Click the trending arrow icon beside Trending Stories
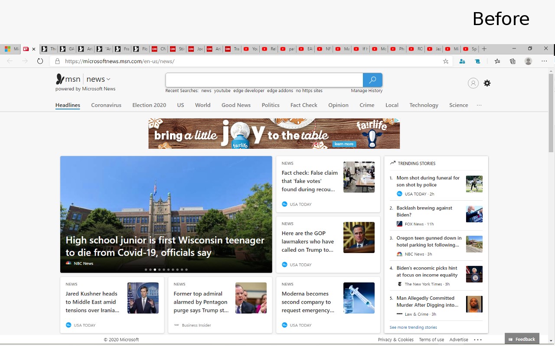 tap(392, 163)
